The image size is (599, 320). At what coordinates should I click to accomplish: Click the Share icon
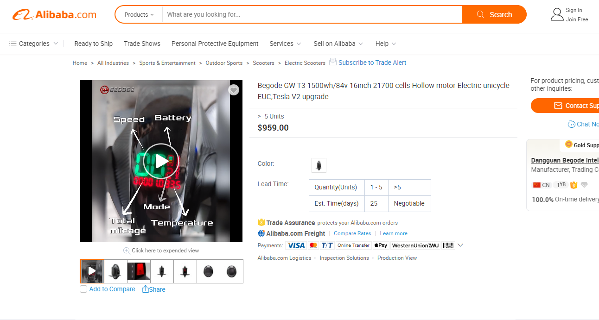point(146,289)
